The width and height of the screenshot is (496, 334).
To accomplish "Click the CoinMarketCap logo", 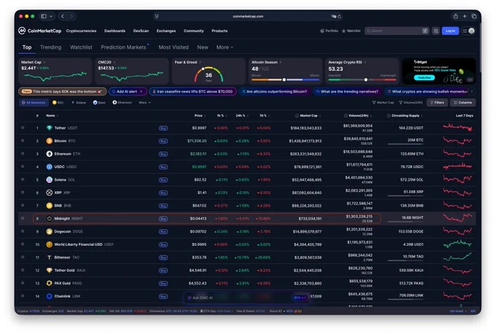I will [x=39, y=31].
